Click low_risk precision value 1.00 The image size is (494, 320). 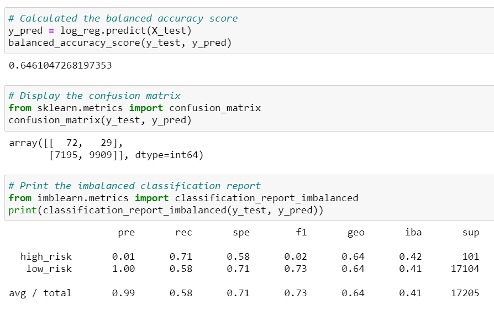coord(124,269)
